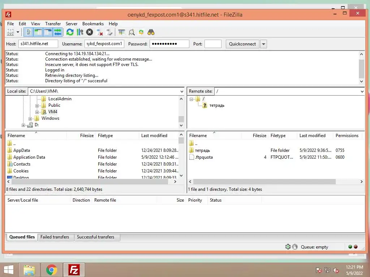Viewport: 370px width, 277px height.
Task: Collapse the remote root folder node
Action: 192,99
